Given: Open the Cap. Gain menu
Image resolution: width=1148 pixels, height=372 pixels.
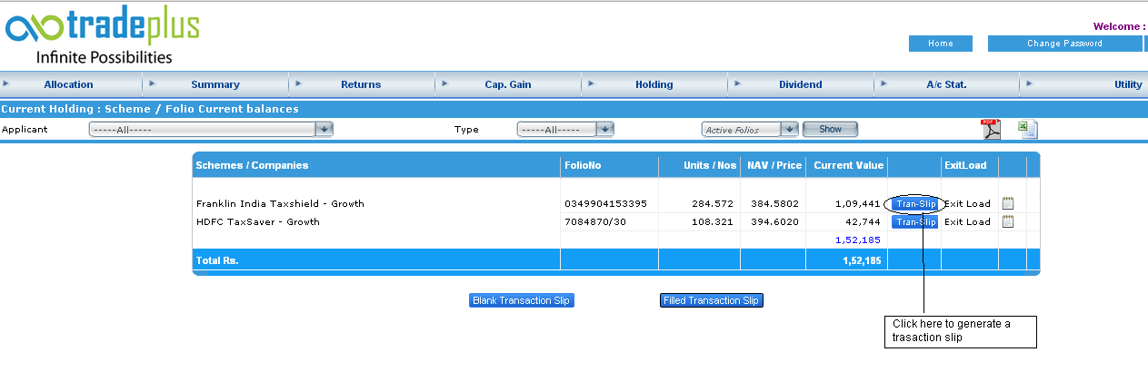Looking at the screenshot, I should pyautogui.click(x=507, y=84).
